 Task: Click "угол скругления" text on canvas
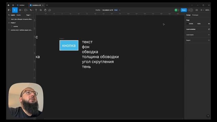click(x=98, y=62)
